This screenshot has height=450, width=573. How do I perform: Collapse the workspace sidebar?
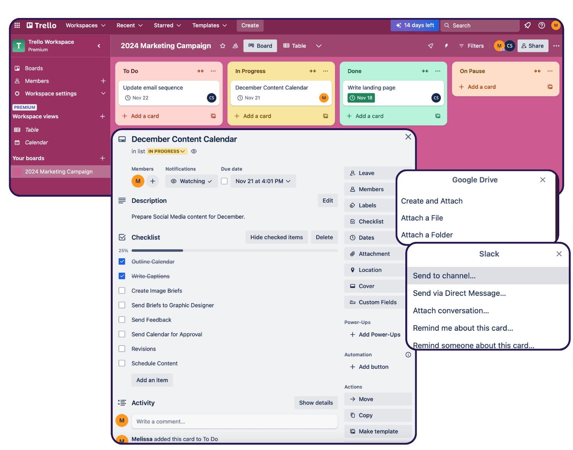[x=99, y=46]
